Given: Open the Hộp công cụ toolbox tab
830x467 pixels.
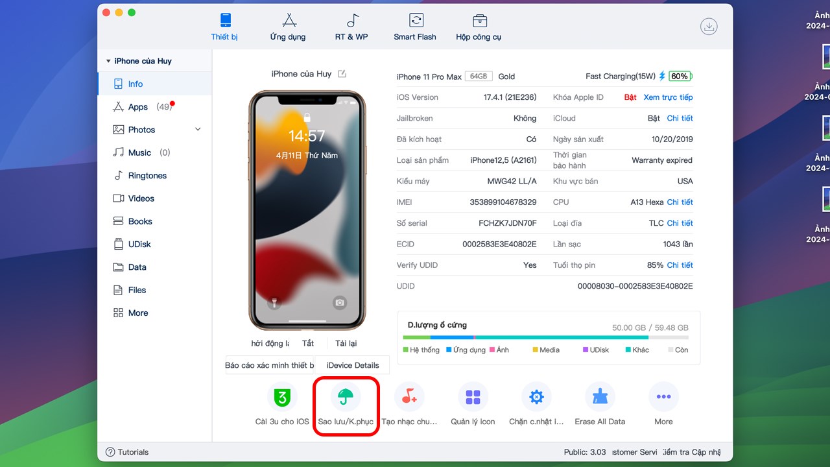Looking at the screenshot, I should coord(479,27).
